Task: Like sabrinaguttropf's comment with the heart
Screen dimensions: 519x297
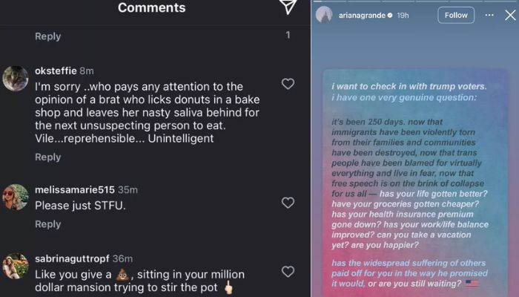Action: (288, 272)
